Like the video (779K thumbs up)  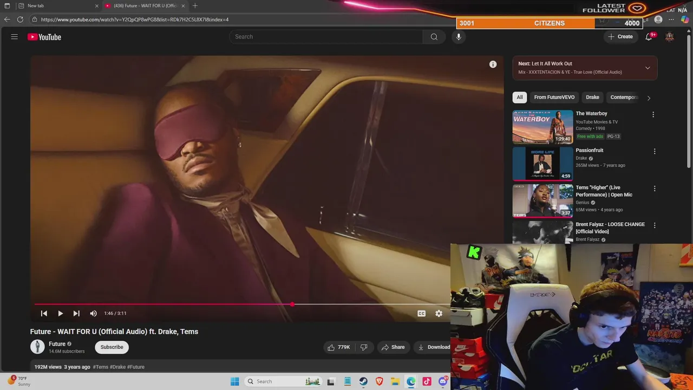click(x=338, y=347)
